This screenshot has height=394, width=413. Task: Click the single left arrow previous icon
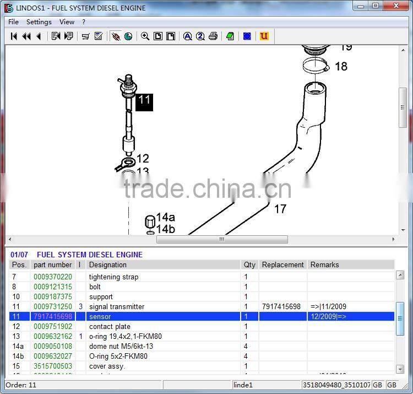click(39, 36)
